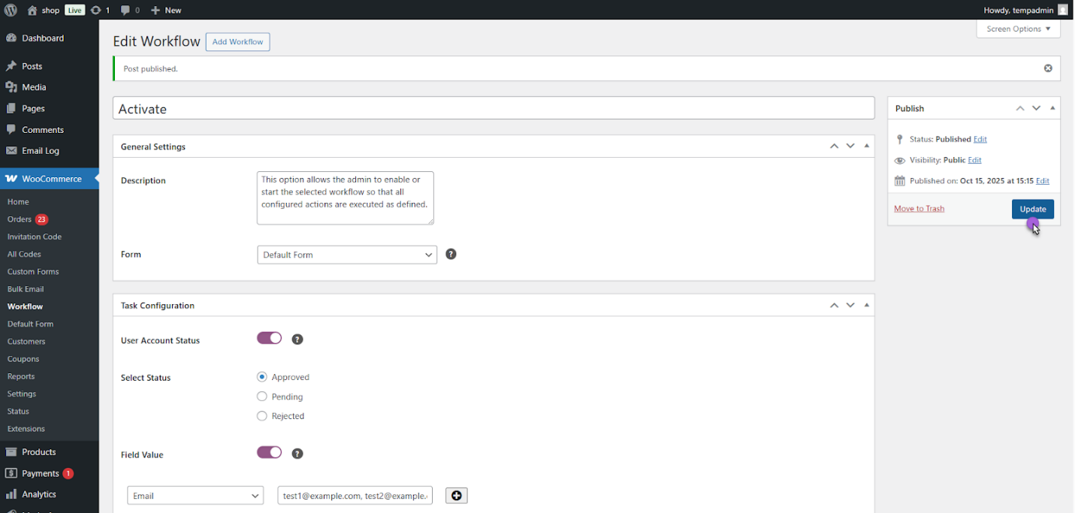1075x513 pixels.
Task: Click the Update button to save
Action: tap(1033, 209)
